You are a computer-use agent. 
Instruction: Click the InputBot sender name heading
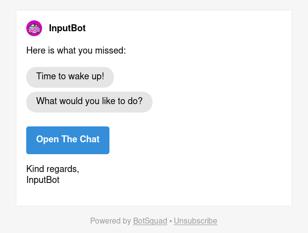click(67, 28)
